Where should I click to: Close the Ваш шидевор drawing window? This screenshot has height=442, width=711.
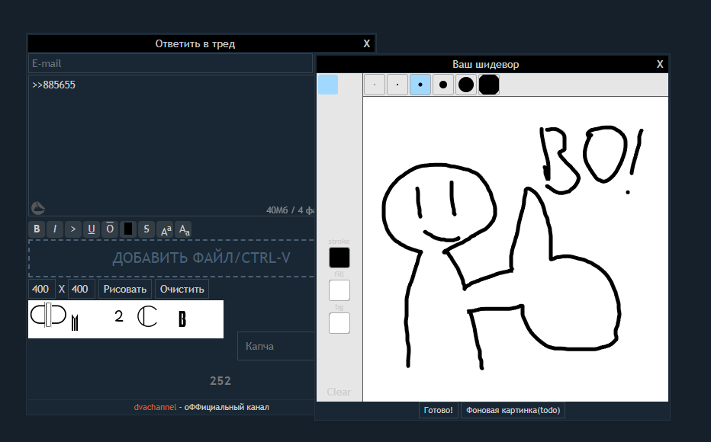coord(660,64)
